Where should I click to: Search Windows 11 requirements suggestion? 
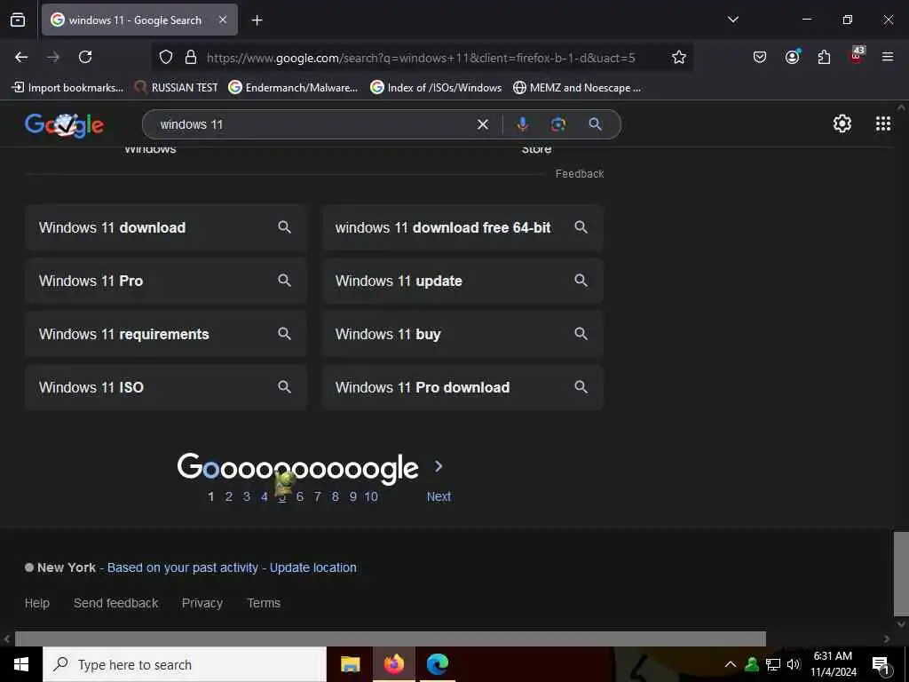tap(166, 334)
